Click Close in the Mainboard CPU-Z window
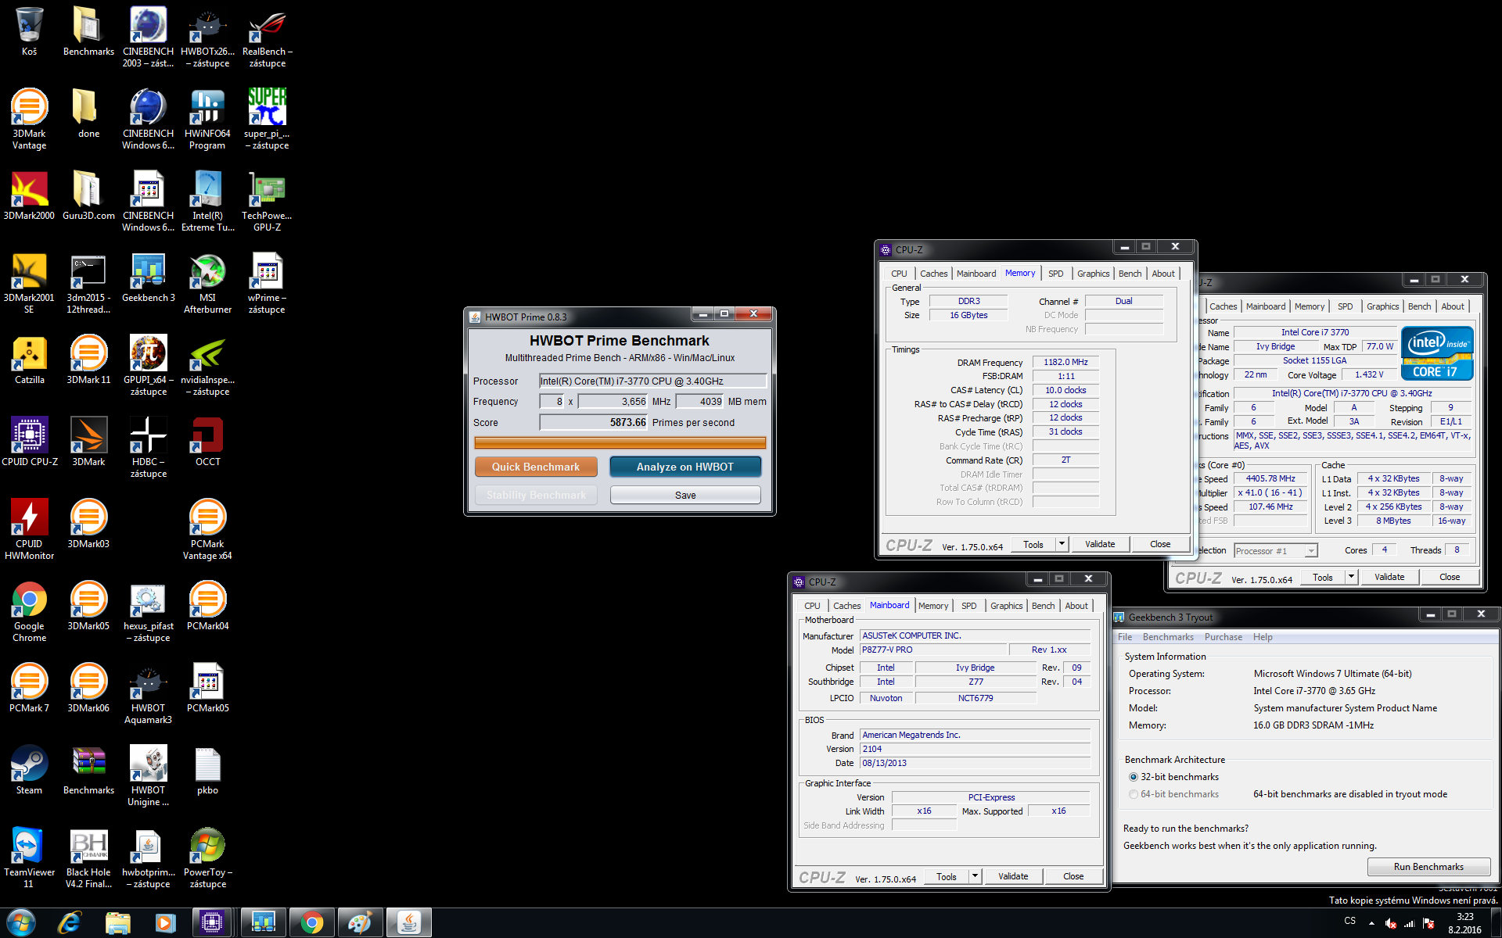This screenshot has width=1502, height=938. coord(1073,876)
